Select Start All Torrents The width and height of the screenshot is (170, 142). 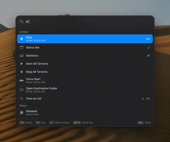[x=85, y=64]
